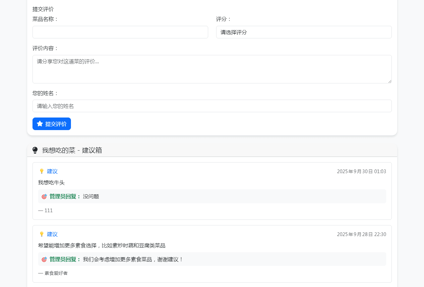Click the target icon in the 素食菜品 admin reply

click(44, 260)
